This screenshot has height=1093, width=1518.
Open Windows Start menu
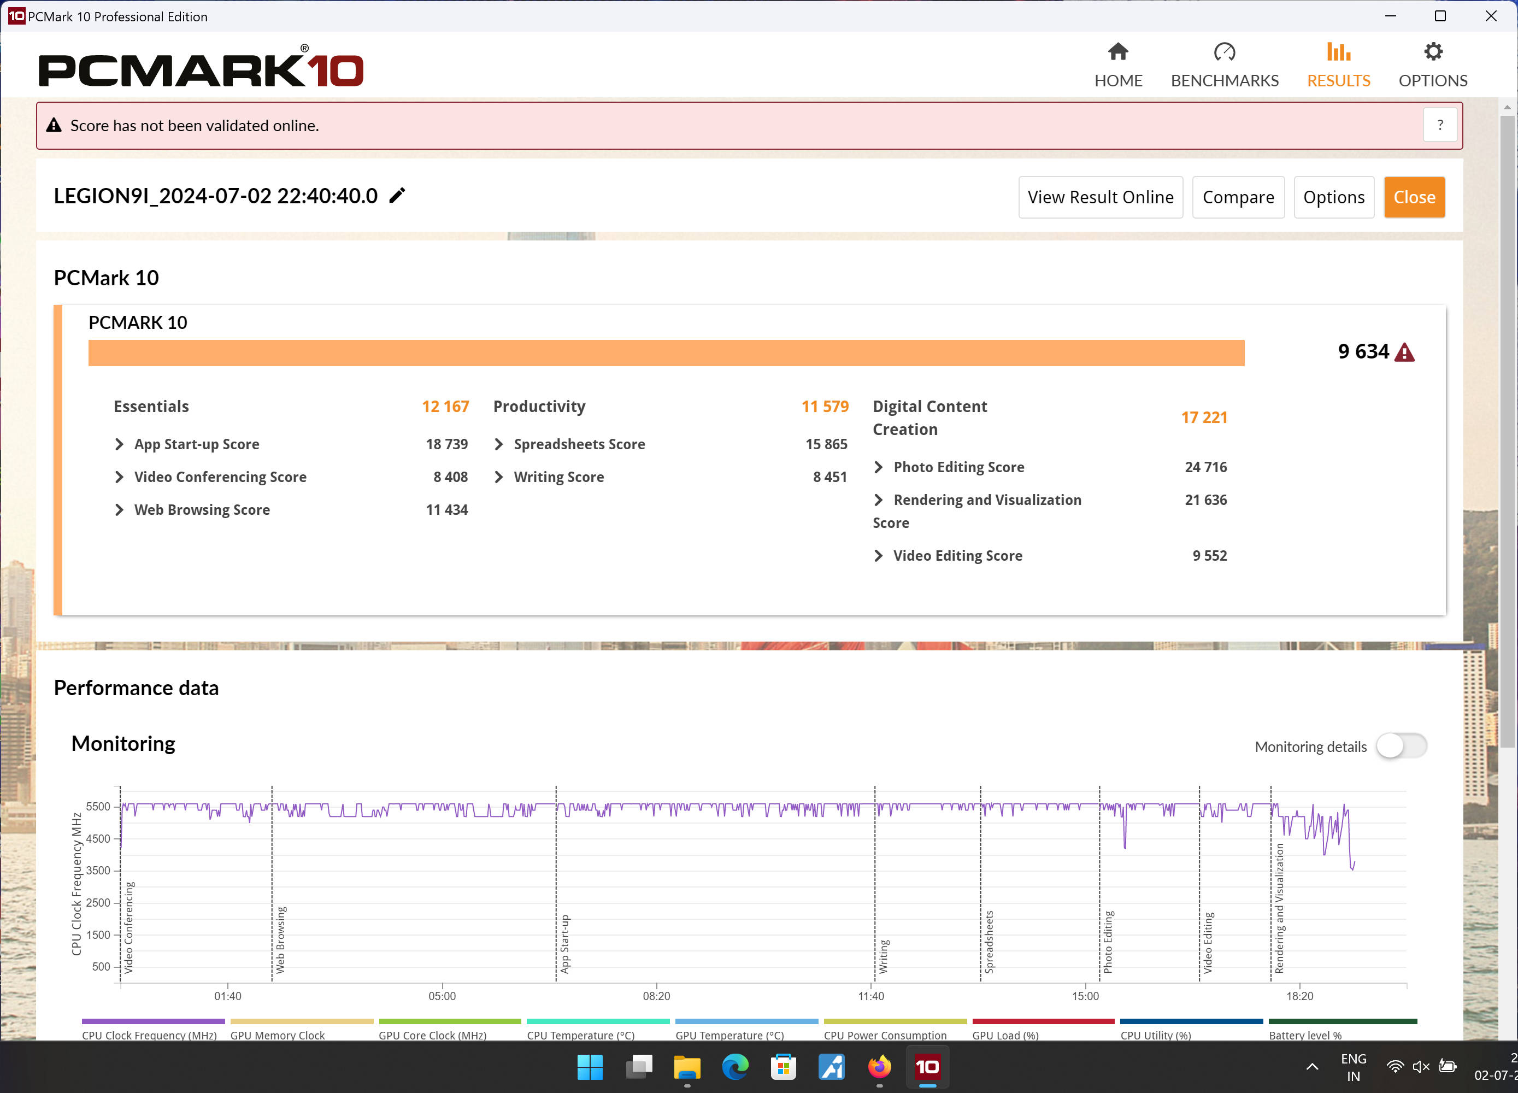tap(590, 1067)
